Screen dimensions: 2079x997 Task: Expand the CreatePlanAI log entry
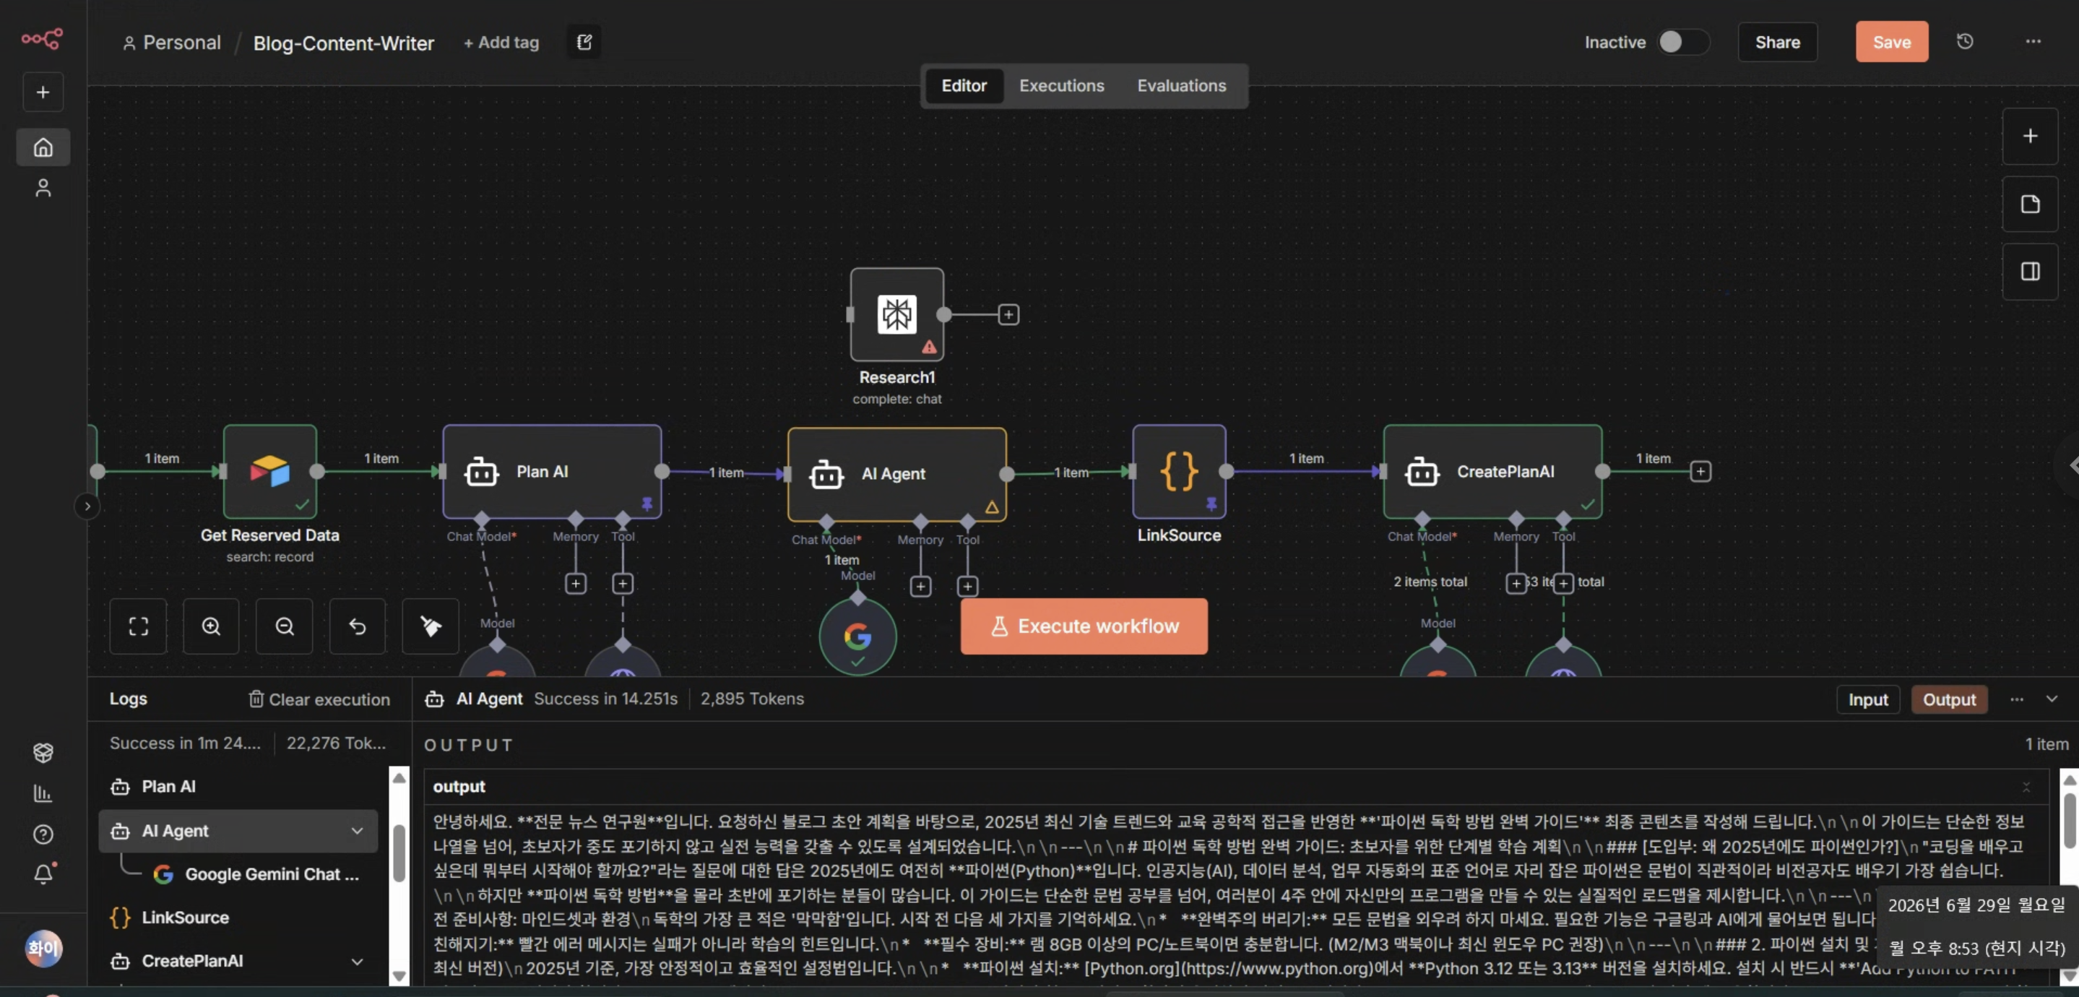coord(357,961)
